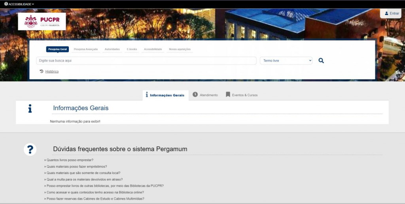
Task: Select the Autoridades search tab
Action: [112, 49]
